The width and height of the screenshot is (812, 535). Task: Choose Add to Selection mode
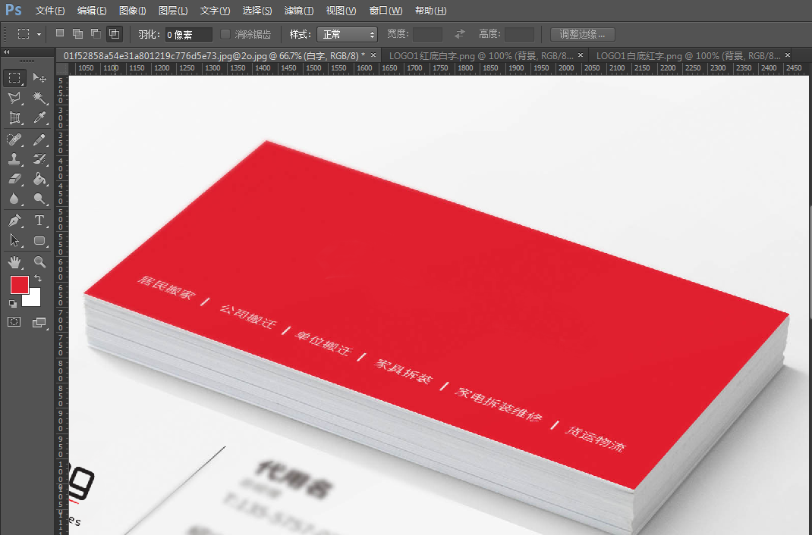77,33
